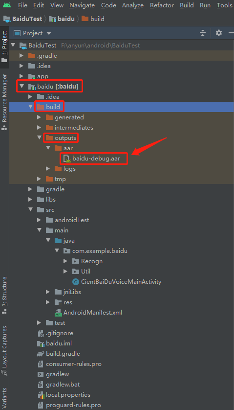This screenshot has width=234, height=410.
Task: Click the outputs folder icon
Action: tap(49, 138)
